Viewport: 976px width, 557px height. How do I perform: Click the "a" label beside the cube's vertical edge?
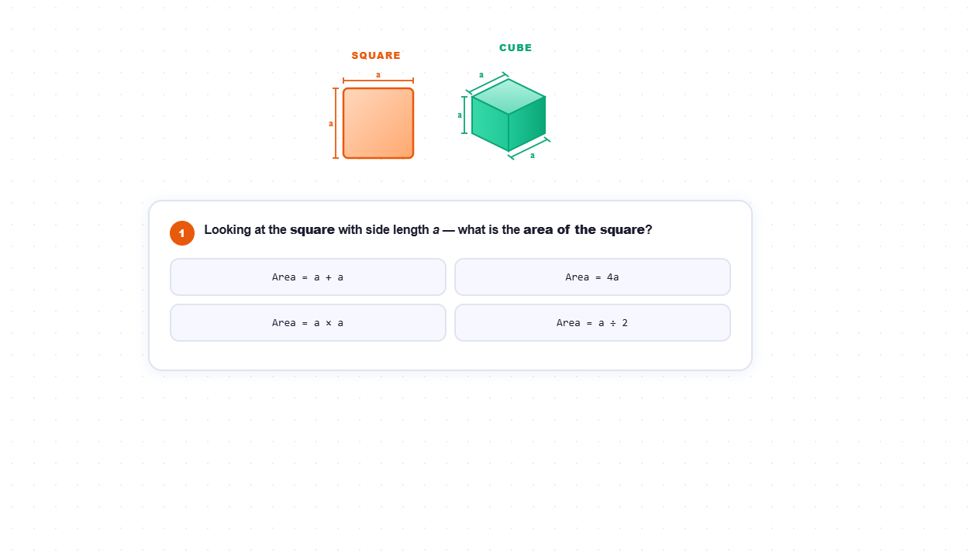click(x=460, y=115)
